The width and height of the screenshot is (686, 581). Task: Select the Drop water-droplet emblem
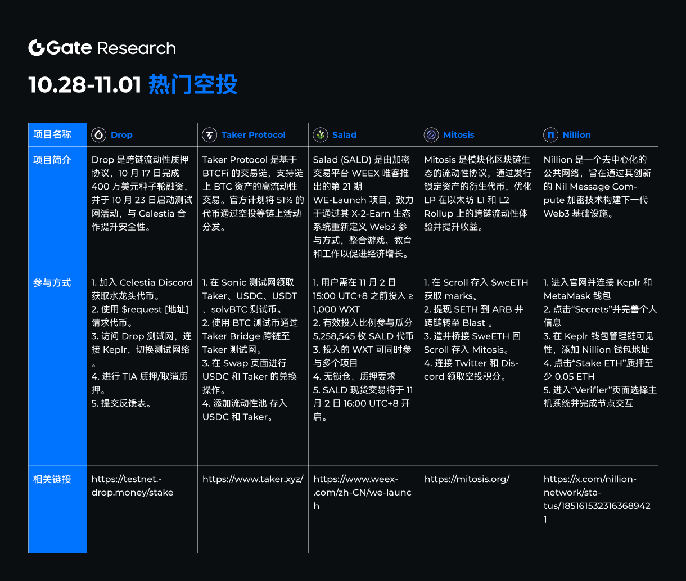(98, 134)
